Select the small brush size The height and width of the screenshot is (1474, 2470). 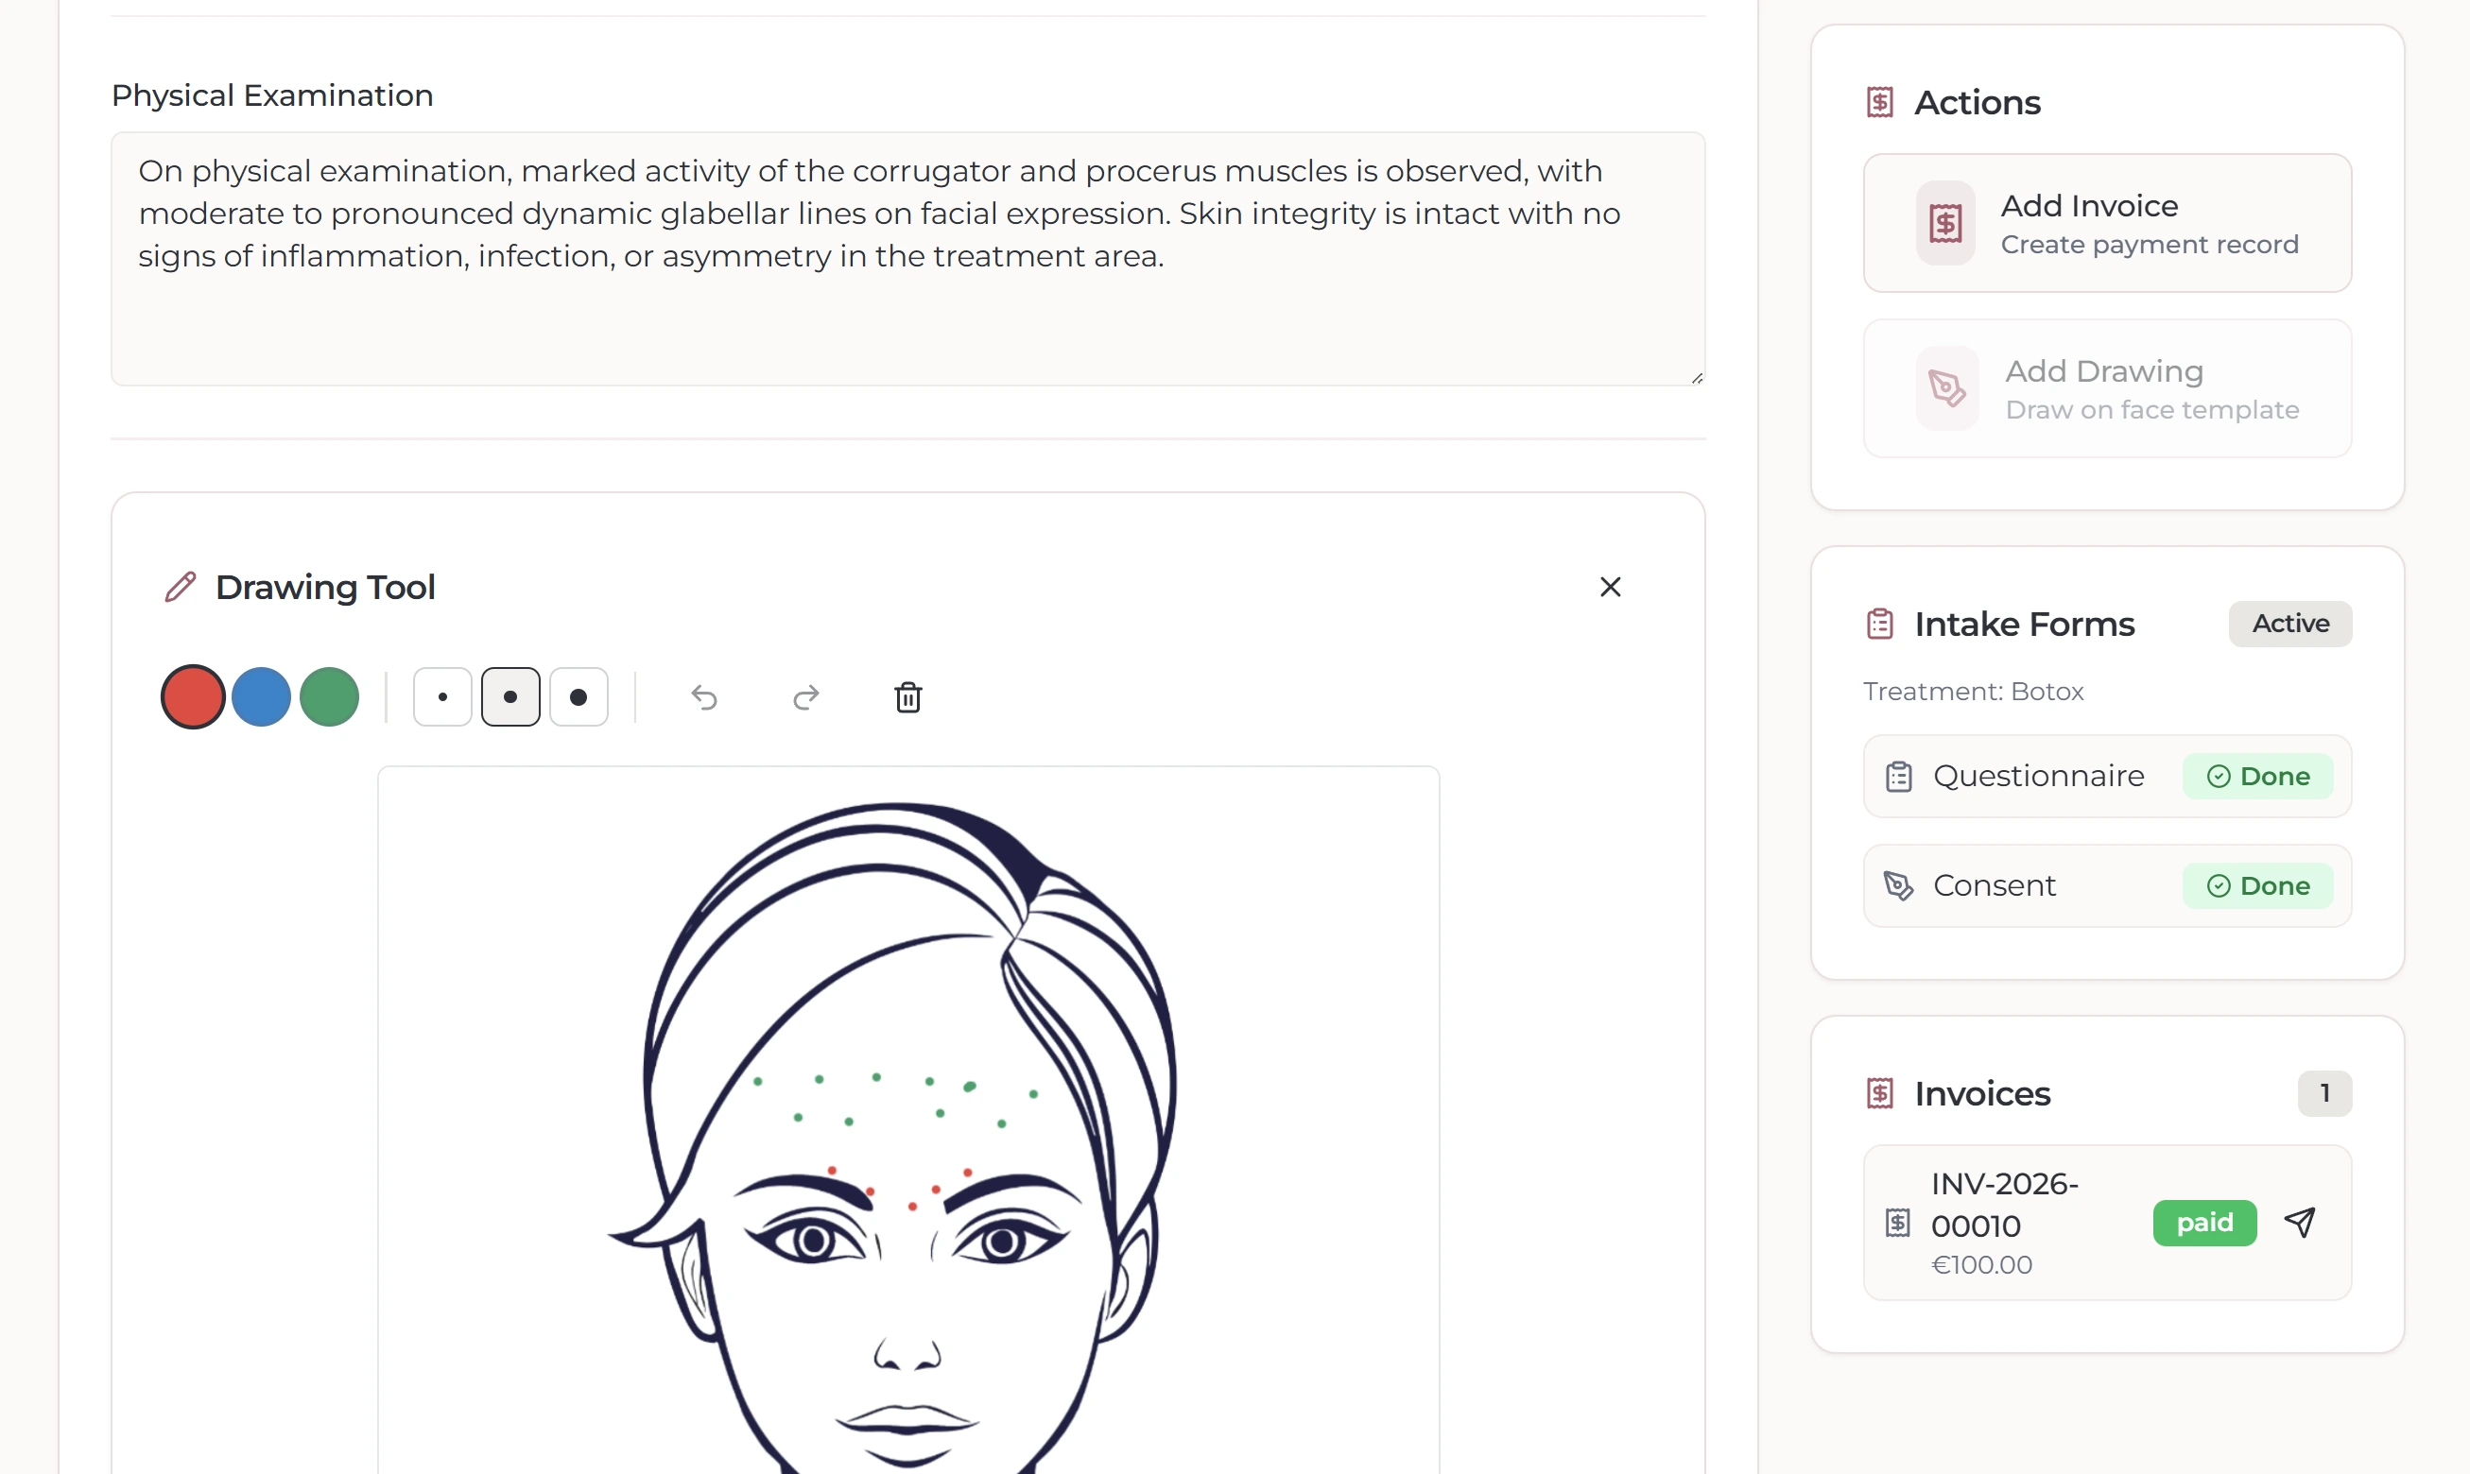pyautogui.click(x=442, y=697)
